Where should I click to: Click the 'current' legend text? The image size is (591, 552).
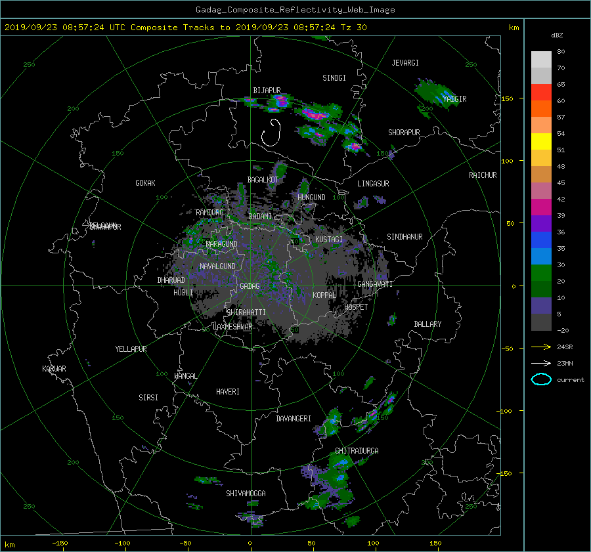(571, 380)
